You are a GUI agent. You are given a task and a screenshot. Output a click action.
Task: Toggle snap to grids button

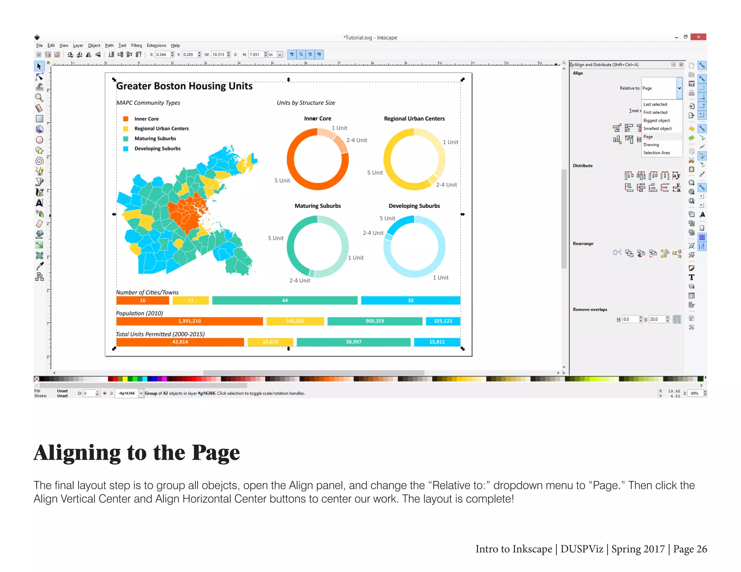click(x=702, y=238)
